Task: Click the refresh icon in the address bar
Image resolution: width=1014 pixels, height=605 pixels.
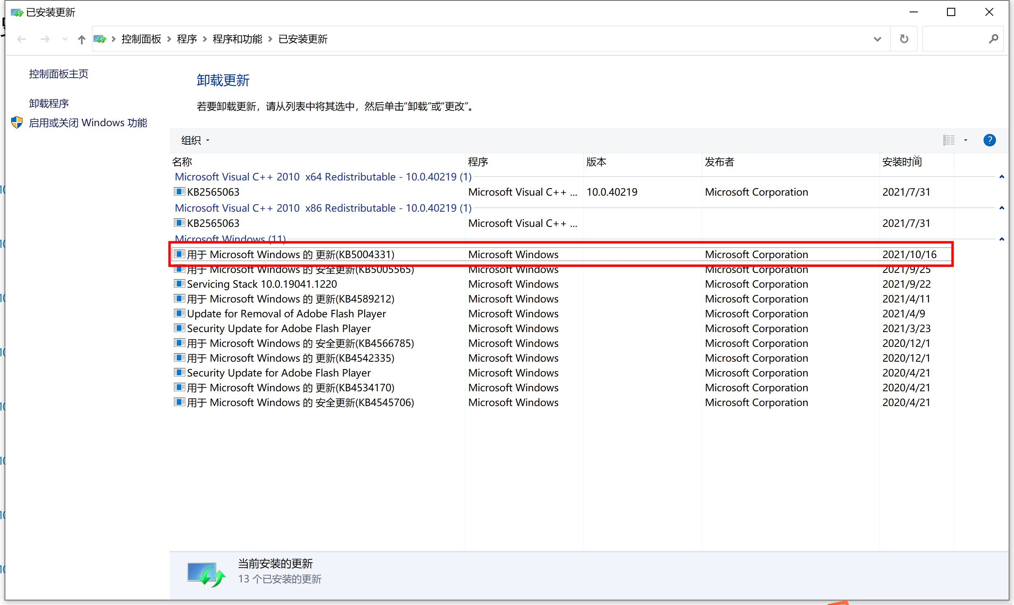Action: coord(904,38)
